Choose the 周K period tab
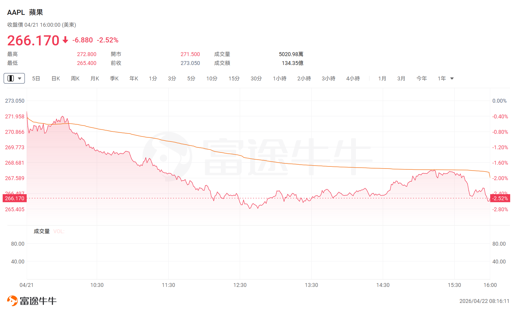The height and width of the screenshot is (313, 517). tap(75, 79)
